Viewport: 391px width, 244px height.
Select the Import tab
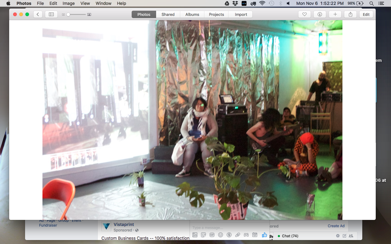(x=241, y=14)
